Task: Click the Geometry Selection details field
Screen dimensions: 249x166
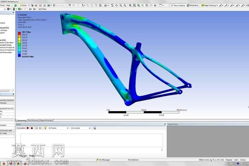Action: pyautogui.click(x=7, y=101)
